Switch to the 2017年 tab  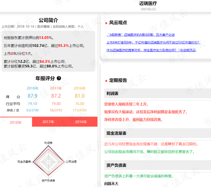(x=48, y=122)
